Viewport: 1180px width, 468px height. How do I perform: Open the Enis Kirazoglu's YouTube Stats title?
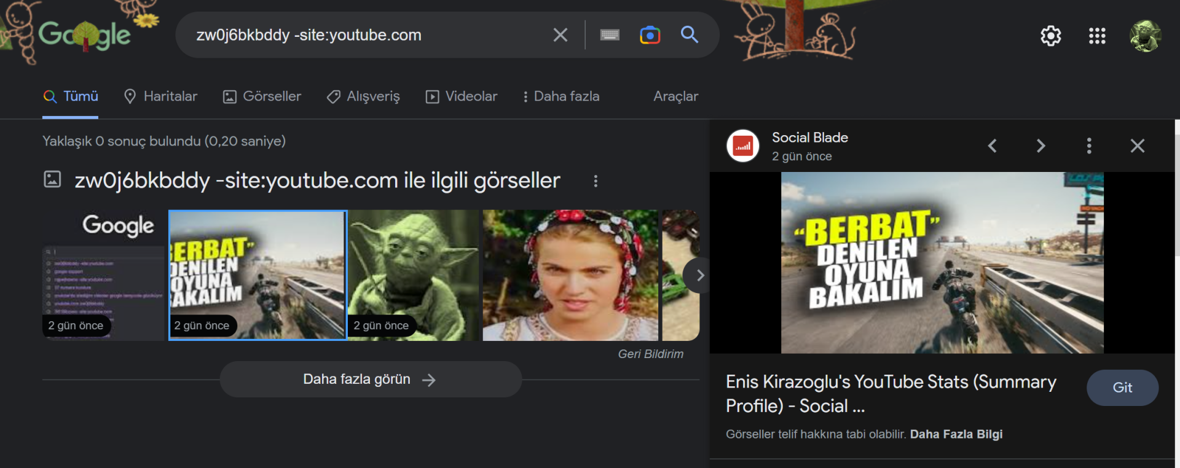coord(891,394)
